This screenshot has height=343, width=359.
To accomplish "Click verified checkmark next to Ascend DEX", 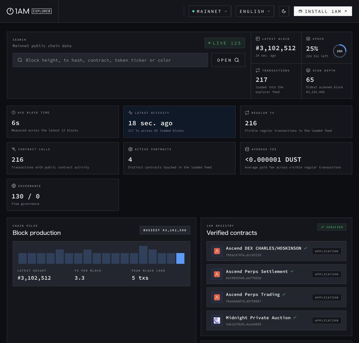I will (x=306, y=248).
